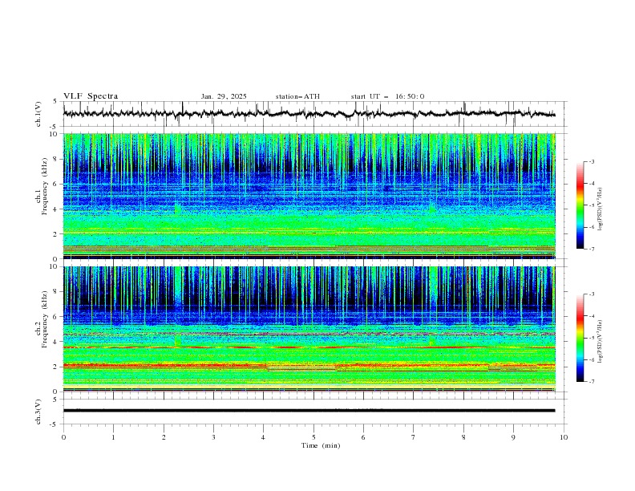
Task: Click the "3" tick on time axis
Action: tap(213, 437)
